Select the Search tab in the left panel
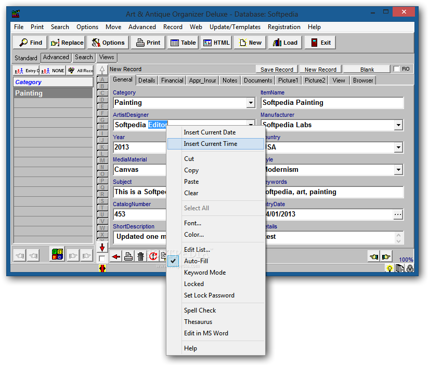The height and width of the screenshot is (366, 429). tap(84, 57)
